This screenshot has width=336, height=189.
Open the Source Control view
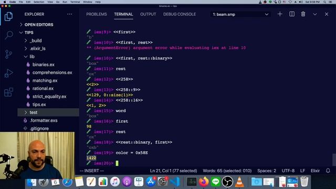pos(8,54)
